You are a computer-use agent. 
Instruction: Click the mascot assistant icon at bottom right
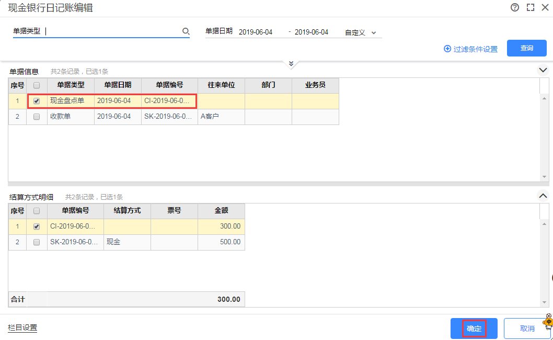(548, 322)
